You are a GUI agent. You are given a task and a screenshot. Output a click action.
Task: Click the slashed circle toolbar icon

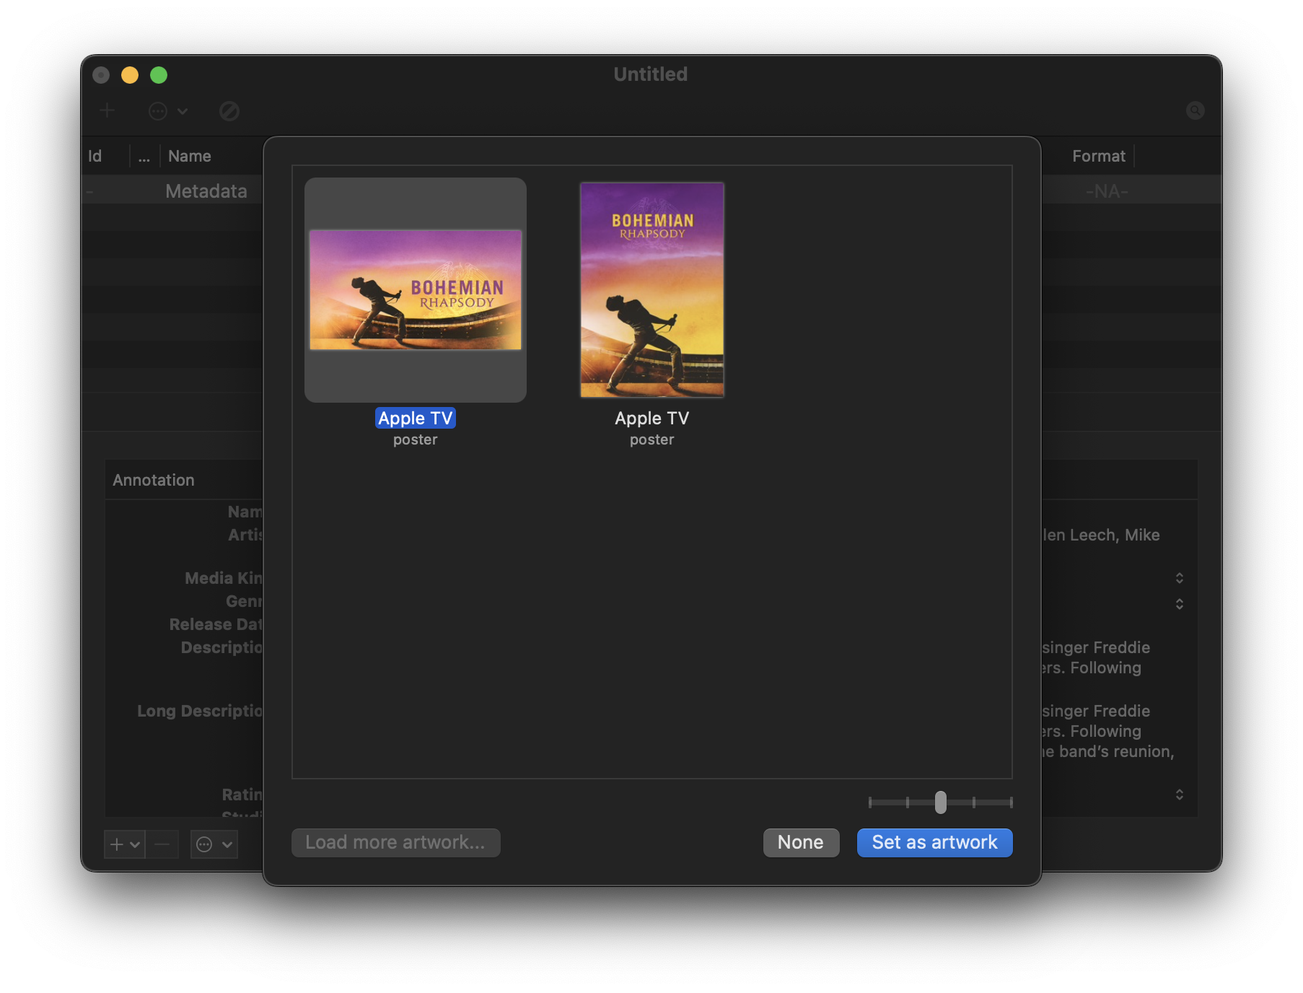point(229,111)
